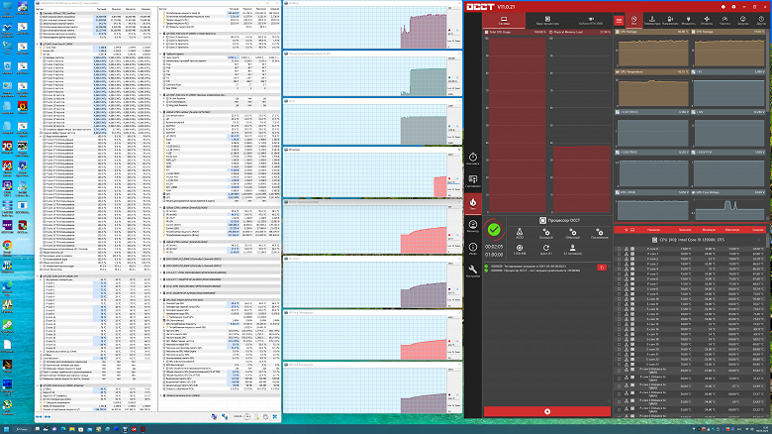772x434 pixels.
Task: Click the HWiNFO clock icon in bottom toolbar
Action: 247,417
